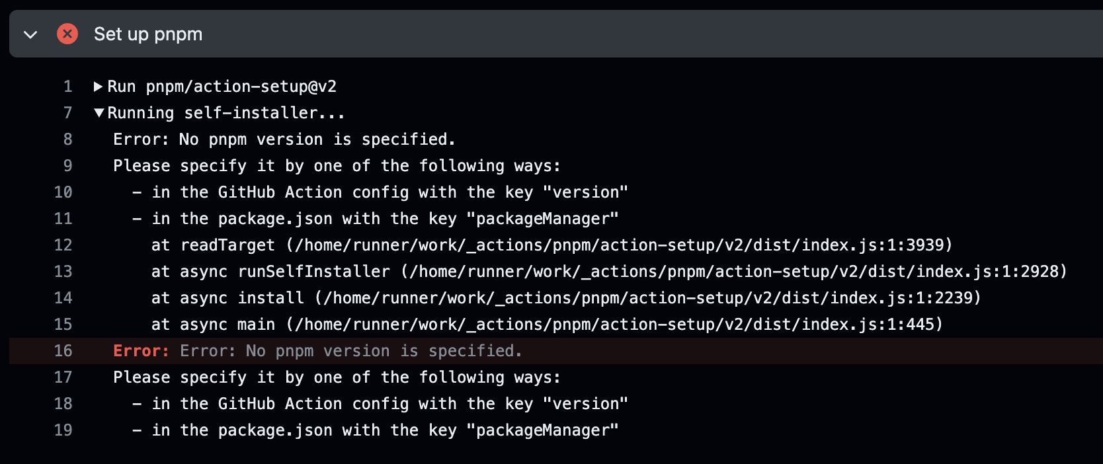Select line number 16 of error line

(63, 351)
